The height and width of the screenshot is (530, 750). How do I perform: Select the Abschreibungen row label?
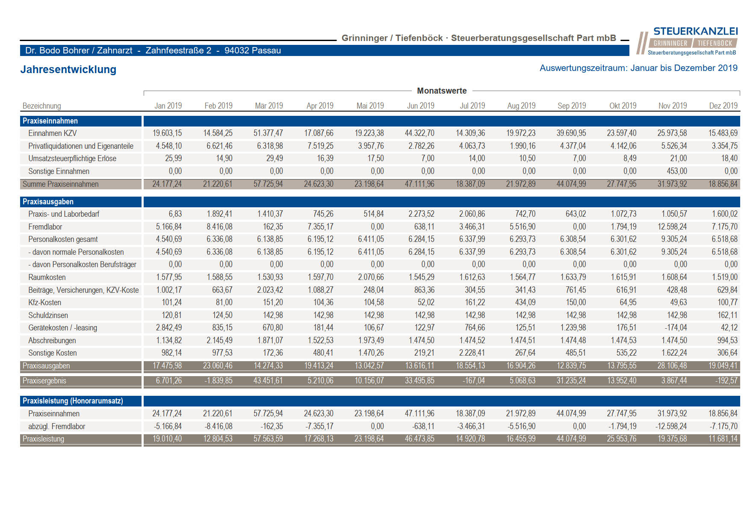coord(52,341)
